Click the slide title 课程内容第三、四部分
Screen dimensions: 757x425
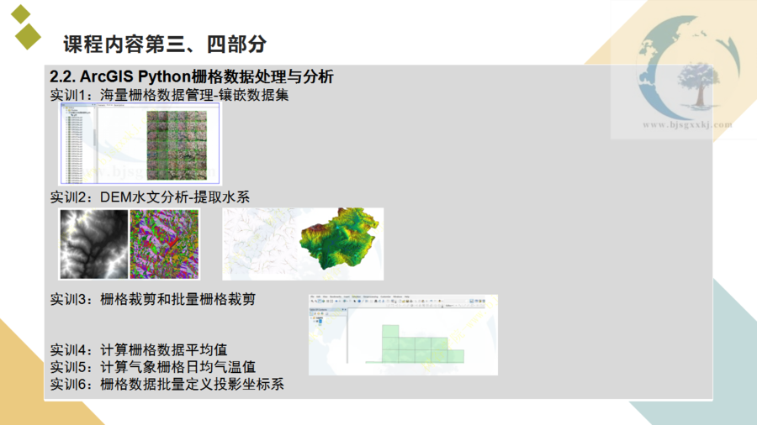[165, 44]
